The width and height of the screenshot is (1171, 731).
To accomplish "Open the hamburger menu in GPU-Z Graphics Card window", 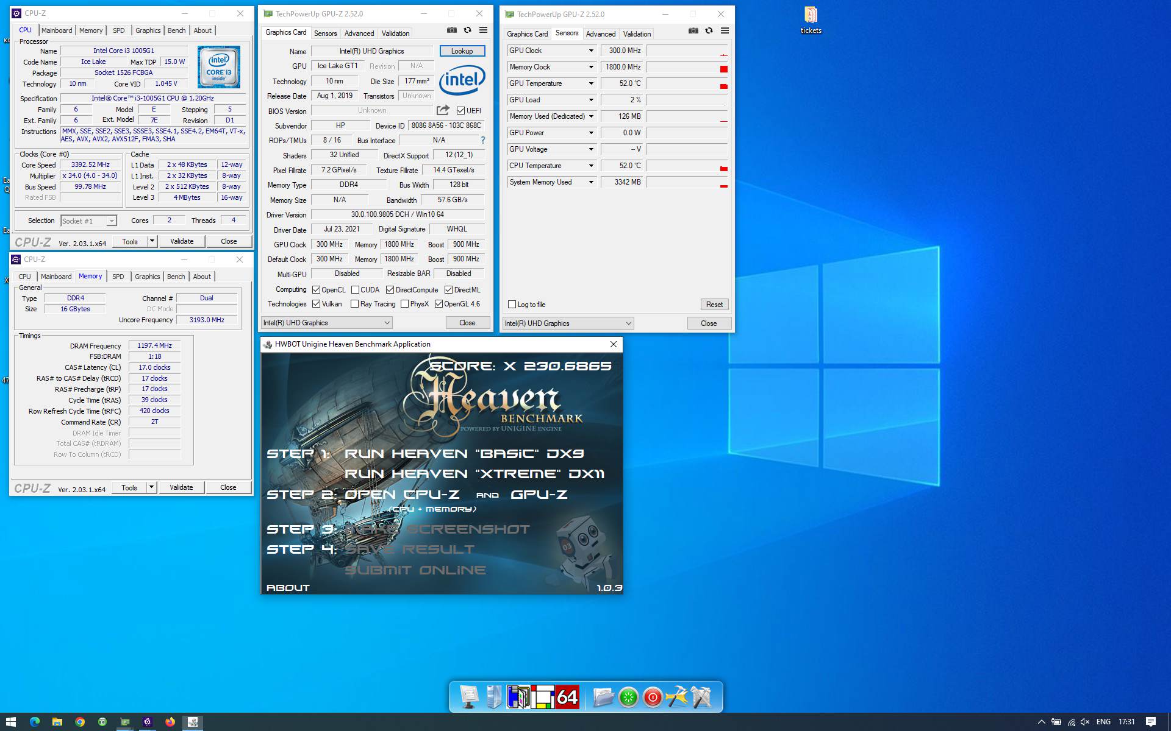I will pyautogui.click(x=483, y=30).
